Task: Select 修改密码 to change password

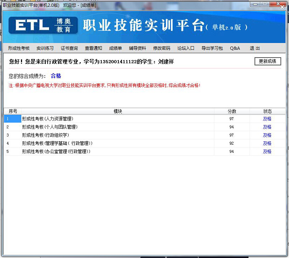Action: tap(162, 48)
